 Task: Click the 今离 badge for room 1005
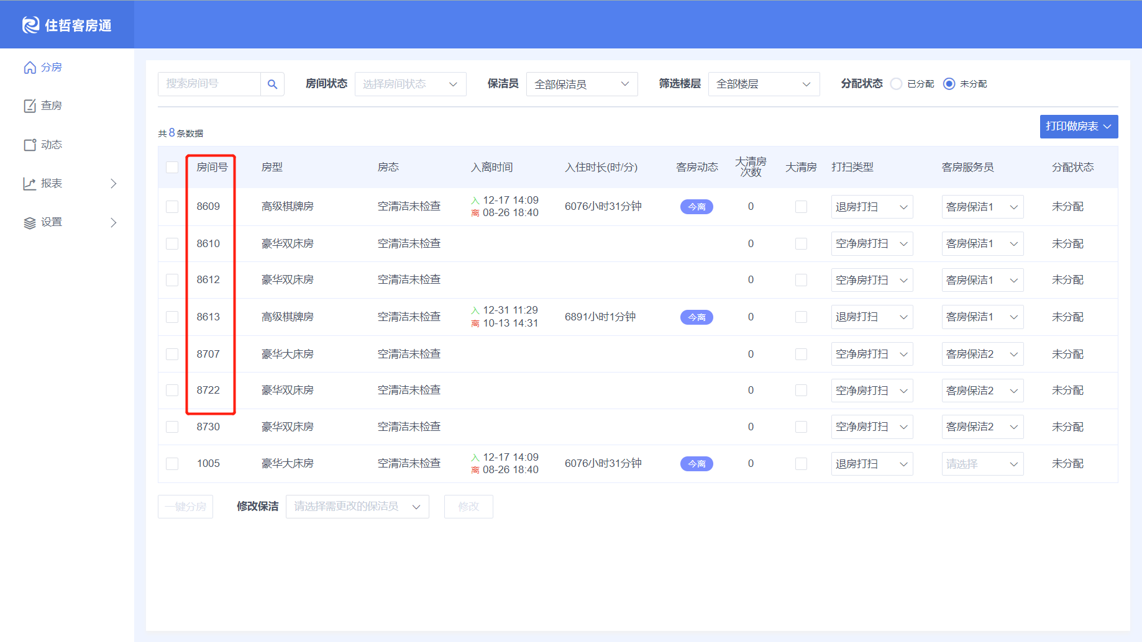[x=697, y=464]
